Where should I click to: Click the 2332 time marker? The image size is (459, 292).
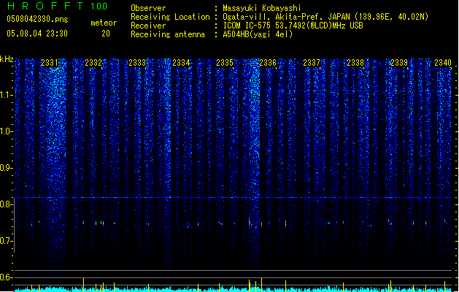[93, 63]
